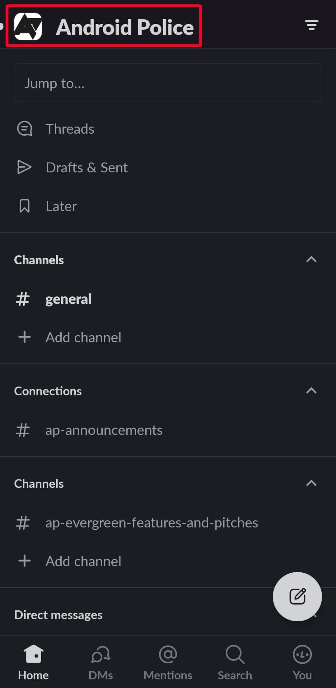Collapse the second Channels section chevron

click(x=311, y=484)
